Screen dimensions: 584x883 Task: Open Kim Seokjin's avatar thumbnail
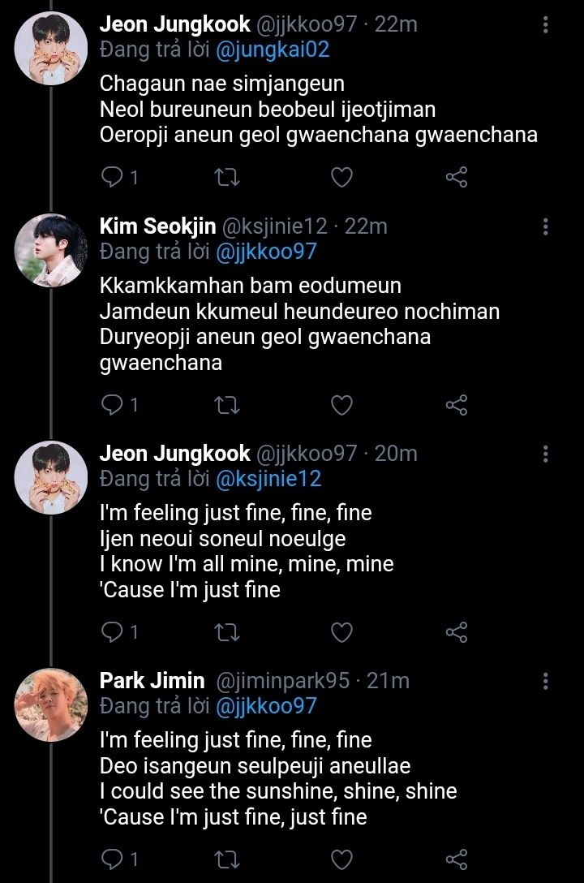pyautogui.click(x=51, y=250)
